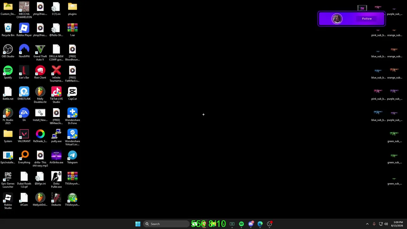Viewport: 407px width, 229px height.
Task: Select the 1.rar archive icon
Action: [x=72, y=30]
